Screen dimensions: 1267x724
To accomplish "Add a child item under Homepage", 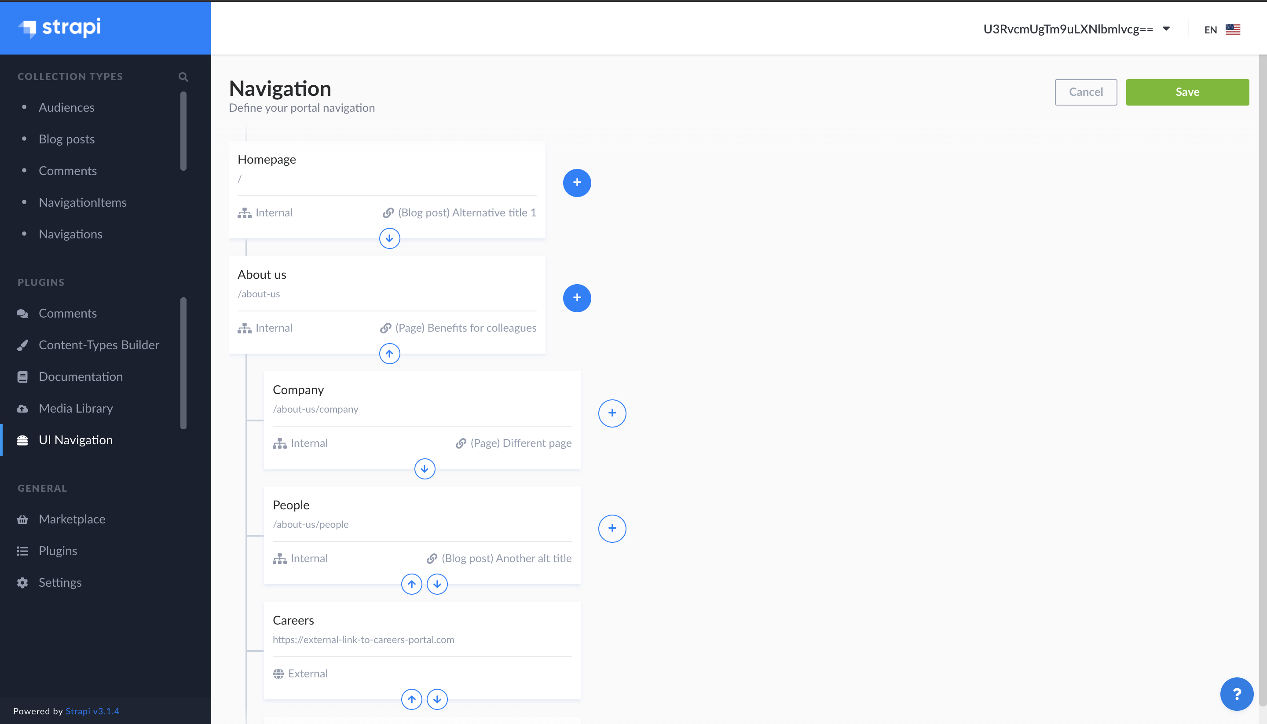I will 577,183.
